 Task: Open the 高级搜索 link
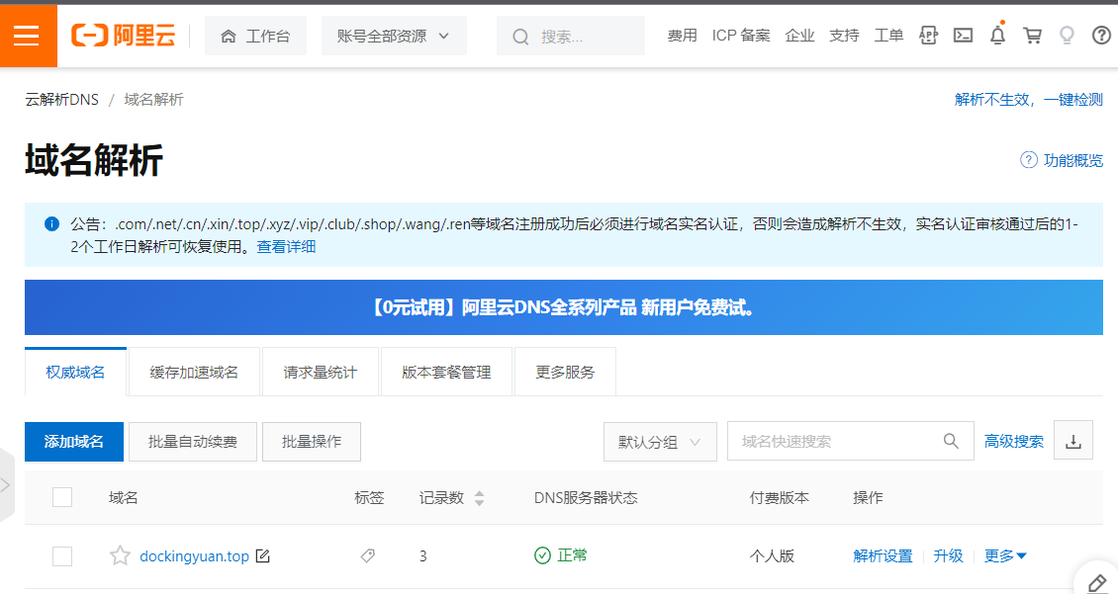point(1014,442)
